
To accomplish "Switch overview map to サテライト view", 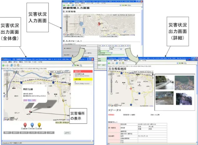I will (x=59, y=72).
